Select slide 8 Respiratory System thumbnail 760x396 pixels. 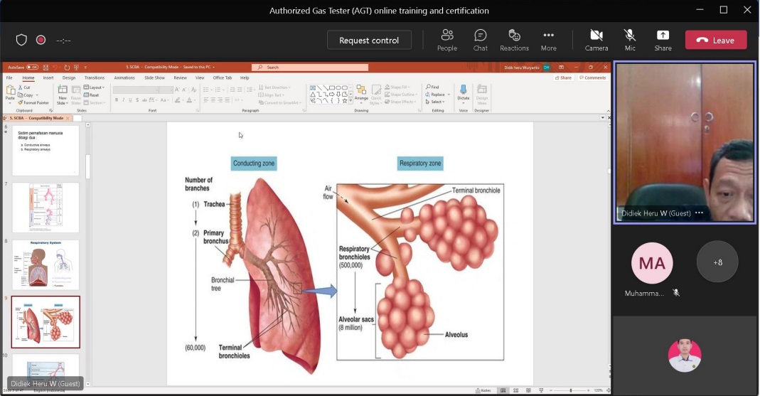(x=46, y=264)
